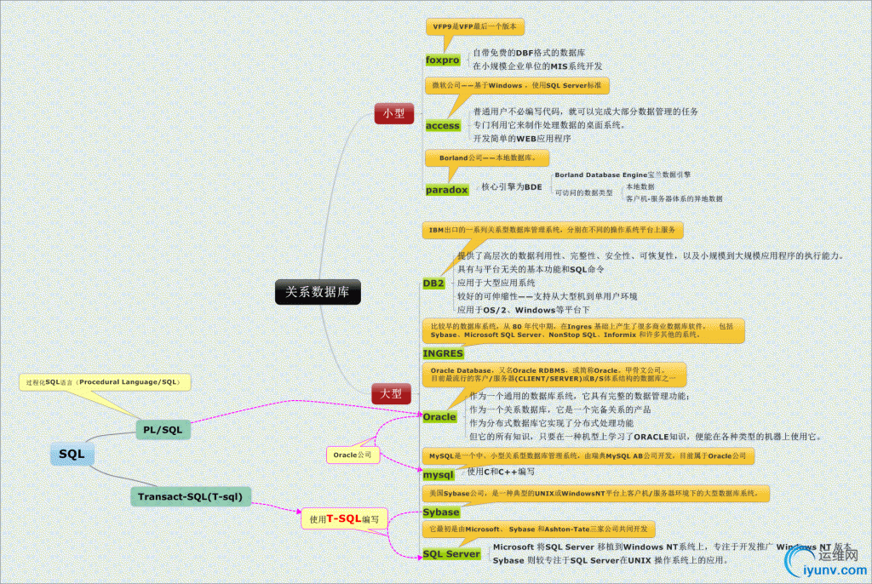Select text 客户机-服务器体系的异地数据
Image resolution: width=872 pixels, height=584 pixels.
point(674,198)
